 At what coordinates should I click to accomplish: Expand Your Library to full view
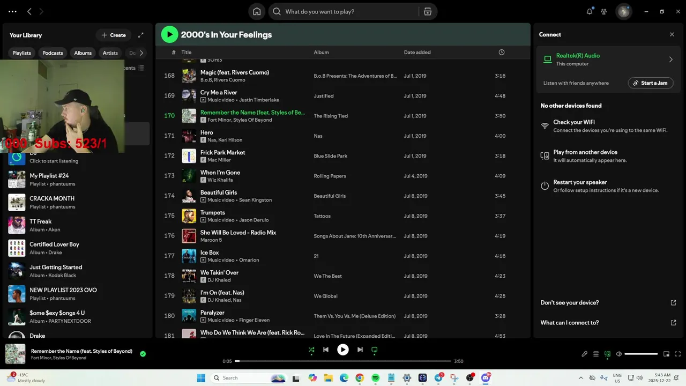141,35
